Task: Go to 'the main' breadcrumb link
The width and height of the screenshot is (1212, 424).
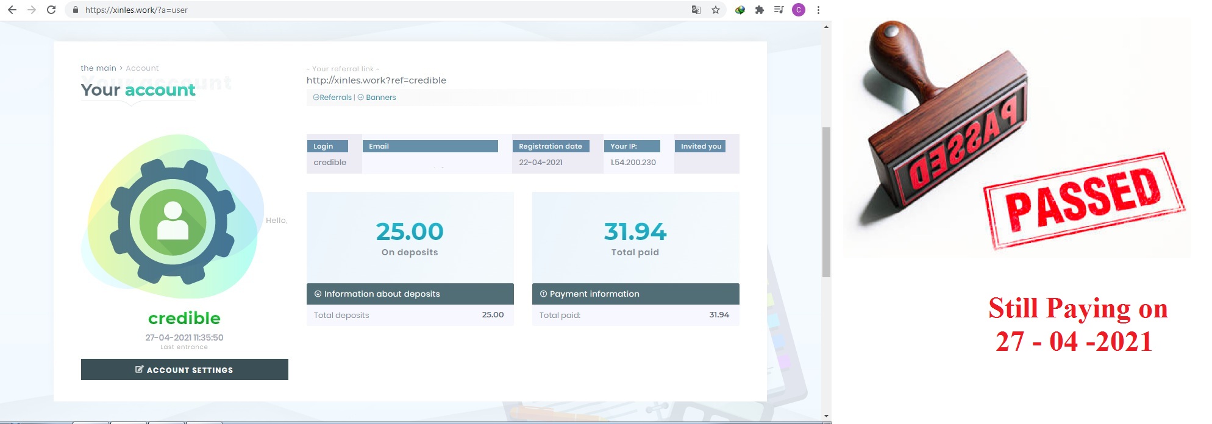Action: (98, 68)
